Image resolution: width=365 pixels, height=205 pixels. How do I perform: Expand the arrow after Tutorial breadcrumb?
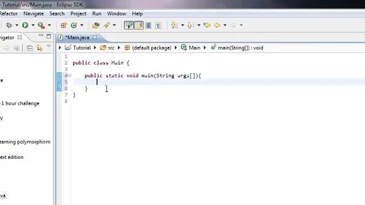[95, 48]
